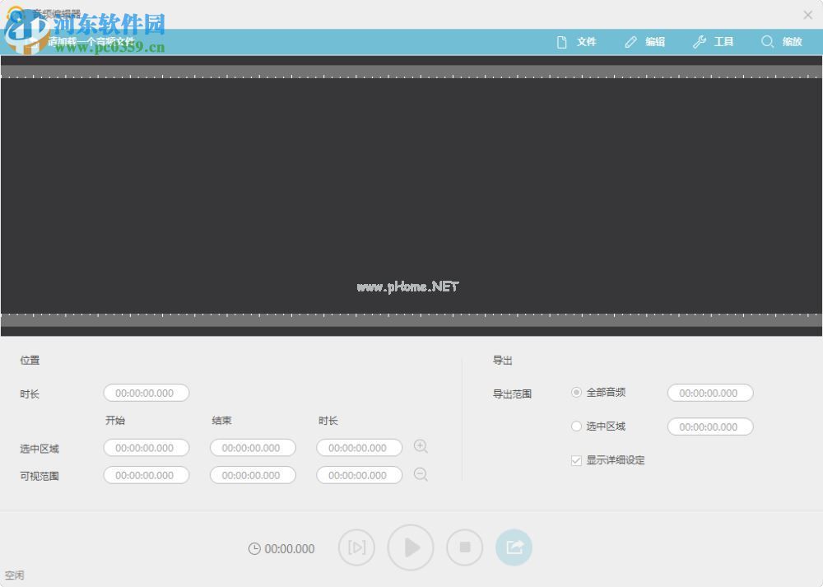
Task: Select the 全部音频 radio button
Action: (576, 393)
